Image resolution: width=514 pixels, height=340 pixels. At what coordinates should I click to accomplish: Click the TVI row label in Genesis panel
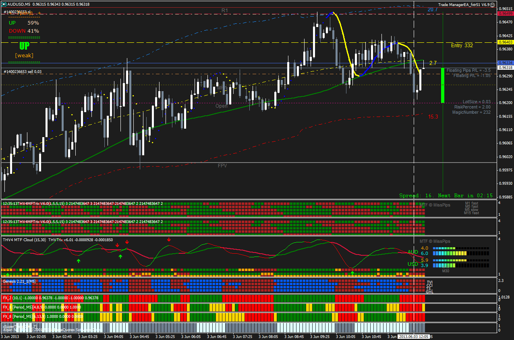(429, 282)
